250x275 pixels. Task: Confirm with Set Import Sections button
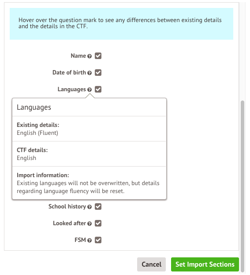(205, 264)
